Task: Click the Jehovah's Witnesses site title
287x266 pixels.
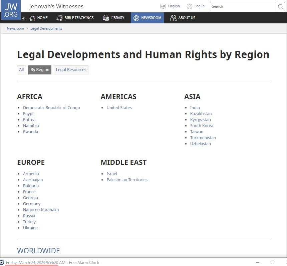Action: click(56, 6)
